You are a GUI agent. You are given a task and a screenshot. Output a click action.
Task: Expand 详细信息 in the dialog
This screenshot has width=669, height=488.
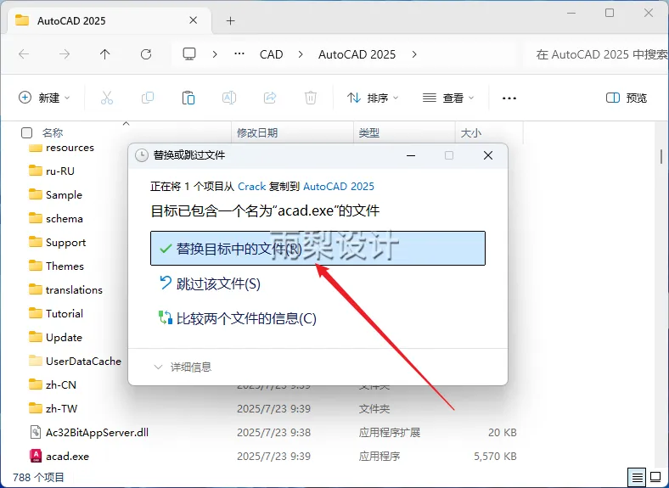coord(183,367)
